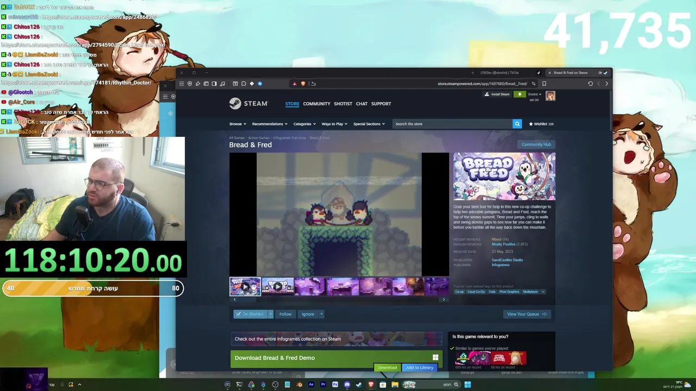The height and width of the screenshot is (391, 696).
Task: Open SUPPORT in Steam header
Action: [x=381, y=104]
